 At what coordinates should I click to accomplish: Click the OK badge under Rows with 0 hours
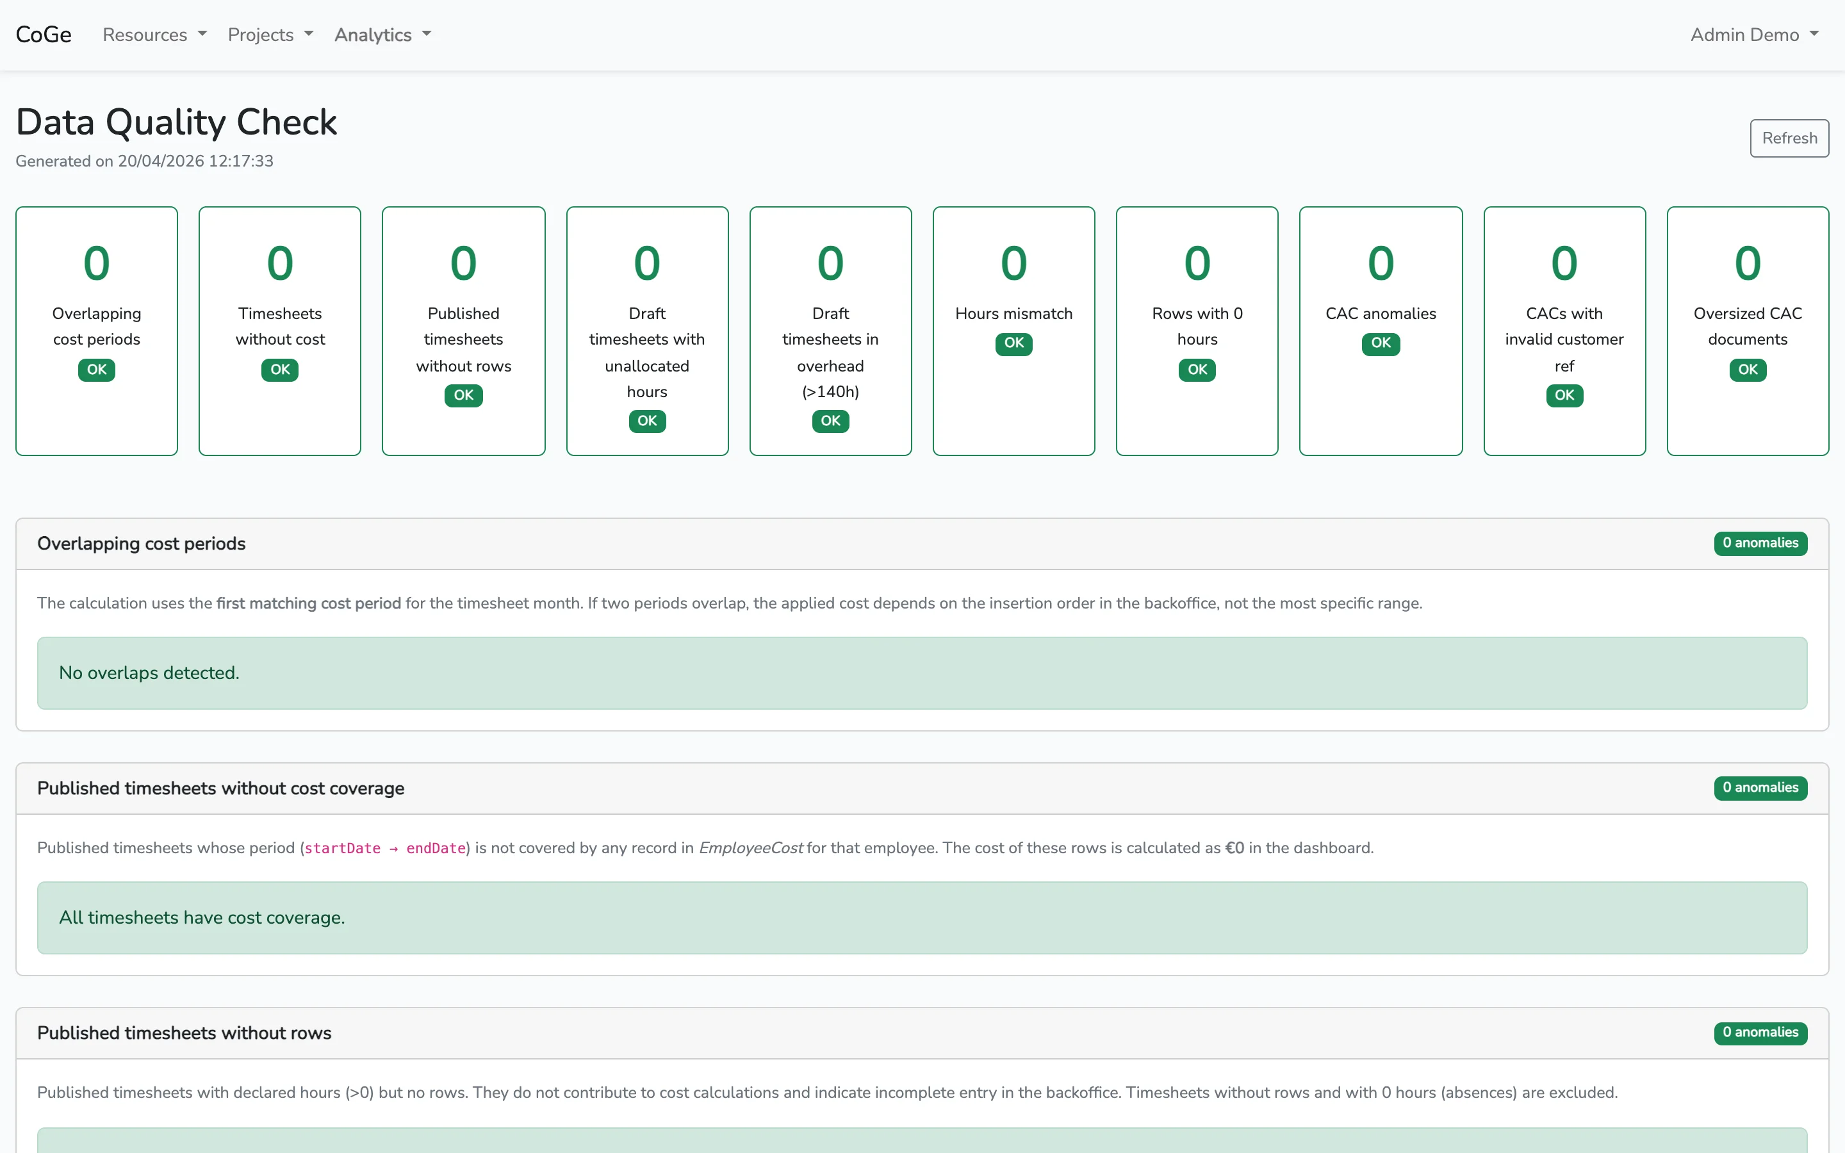coord(1197,370)
